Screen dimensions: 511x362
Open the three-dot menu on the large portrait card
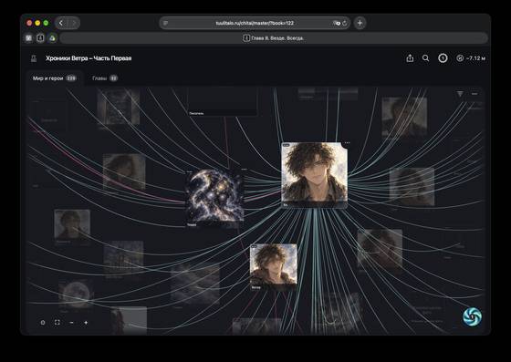pyautogui.click(x=347, y=142)
